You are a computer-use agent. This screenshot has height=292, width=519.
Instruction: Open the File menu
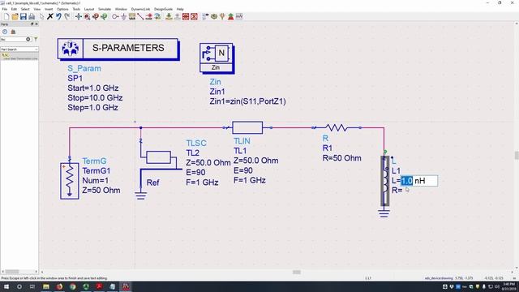pos(5,9)
